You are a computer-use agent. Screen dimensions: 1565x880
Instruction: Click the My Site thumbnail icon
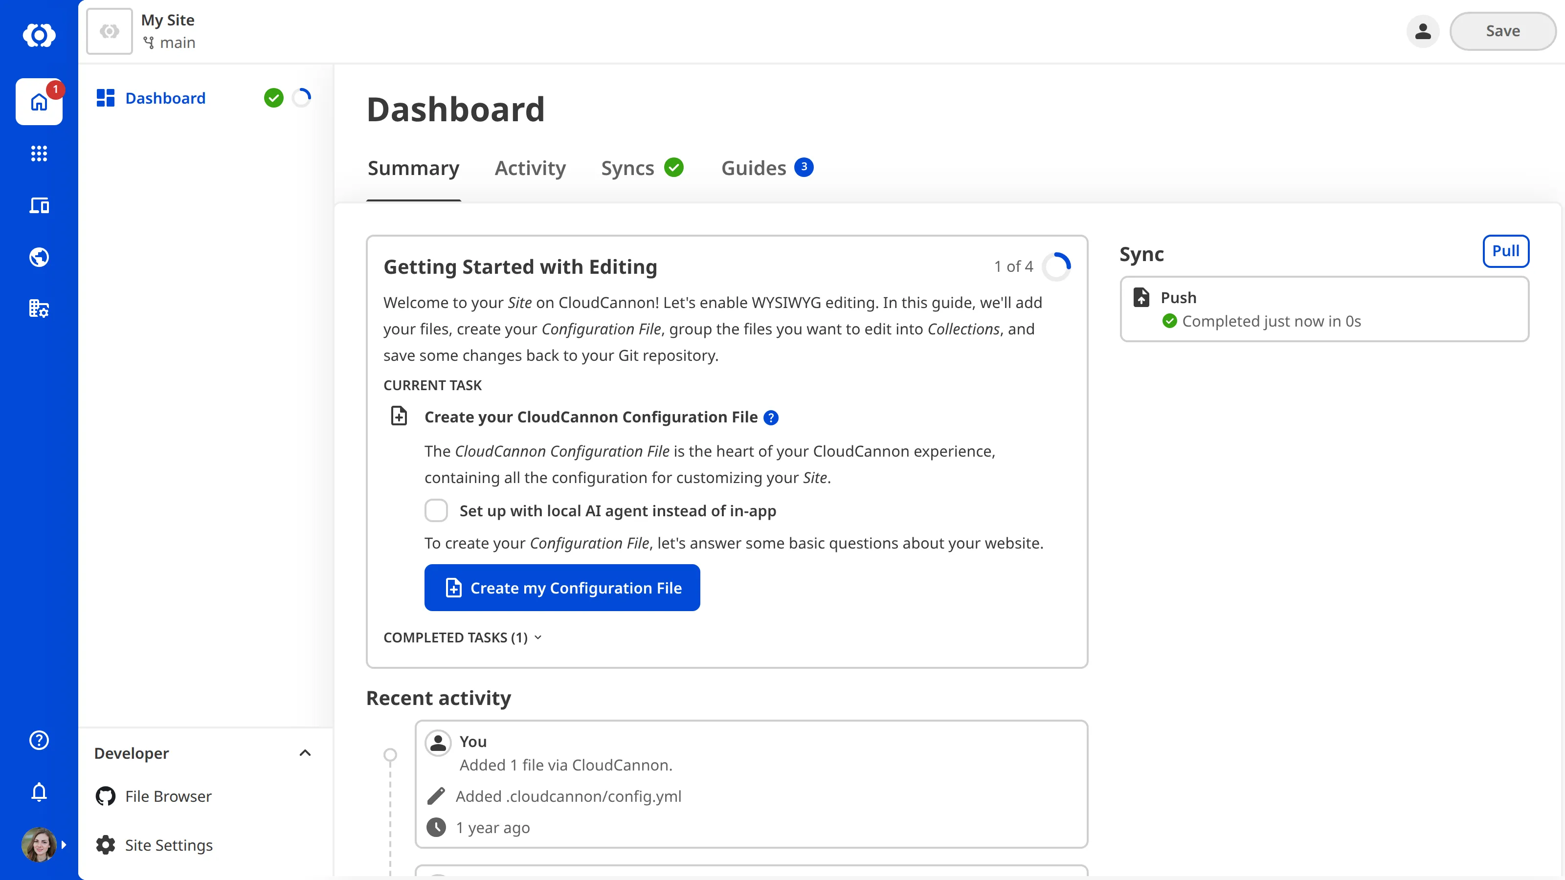coord(110,31)
